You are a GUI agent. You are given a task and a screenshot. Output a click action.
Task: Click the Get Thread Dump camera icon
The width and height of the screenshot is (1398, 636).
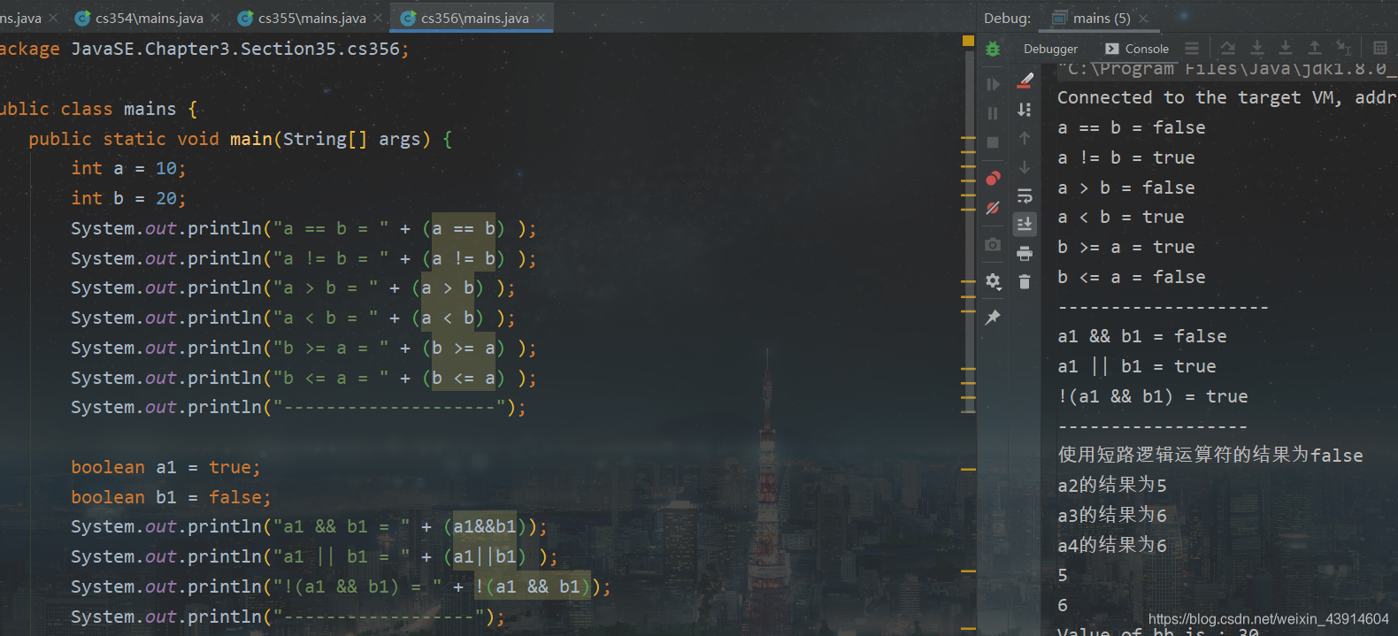click(993, 244)
